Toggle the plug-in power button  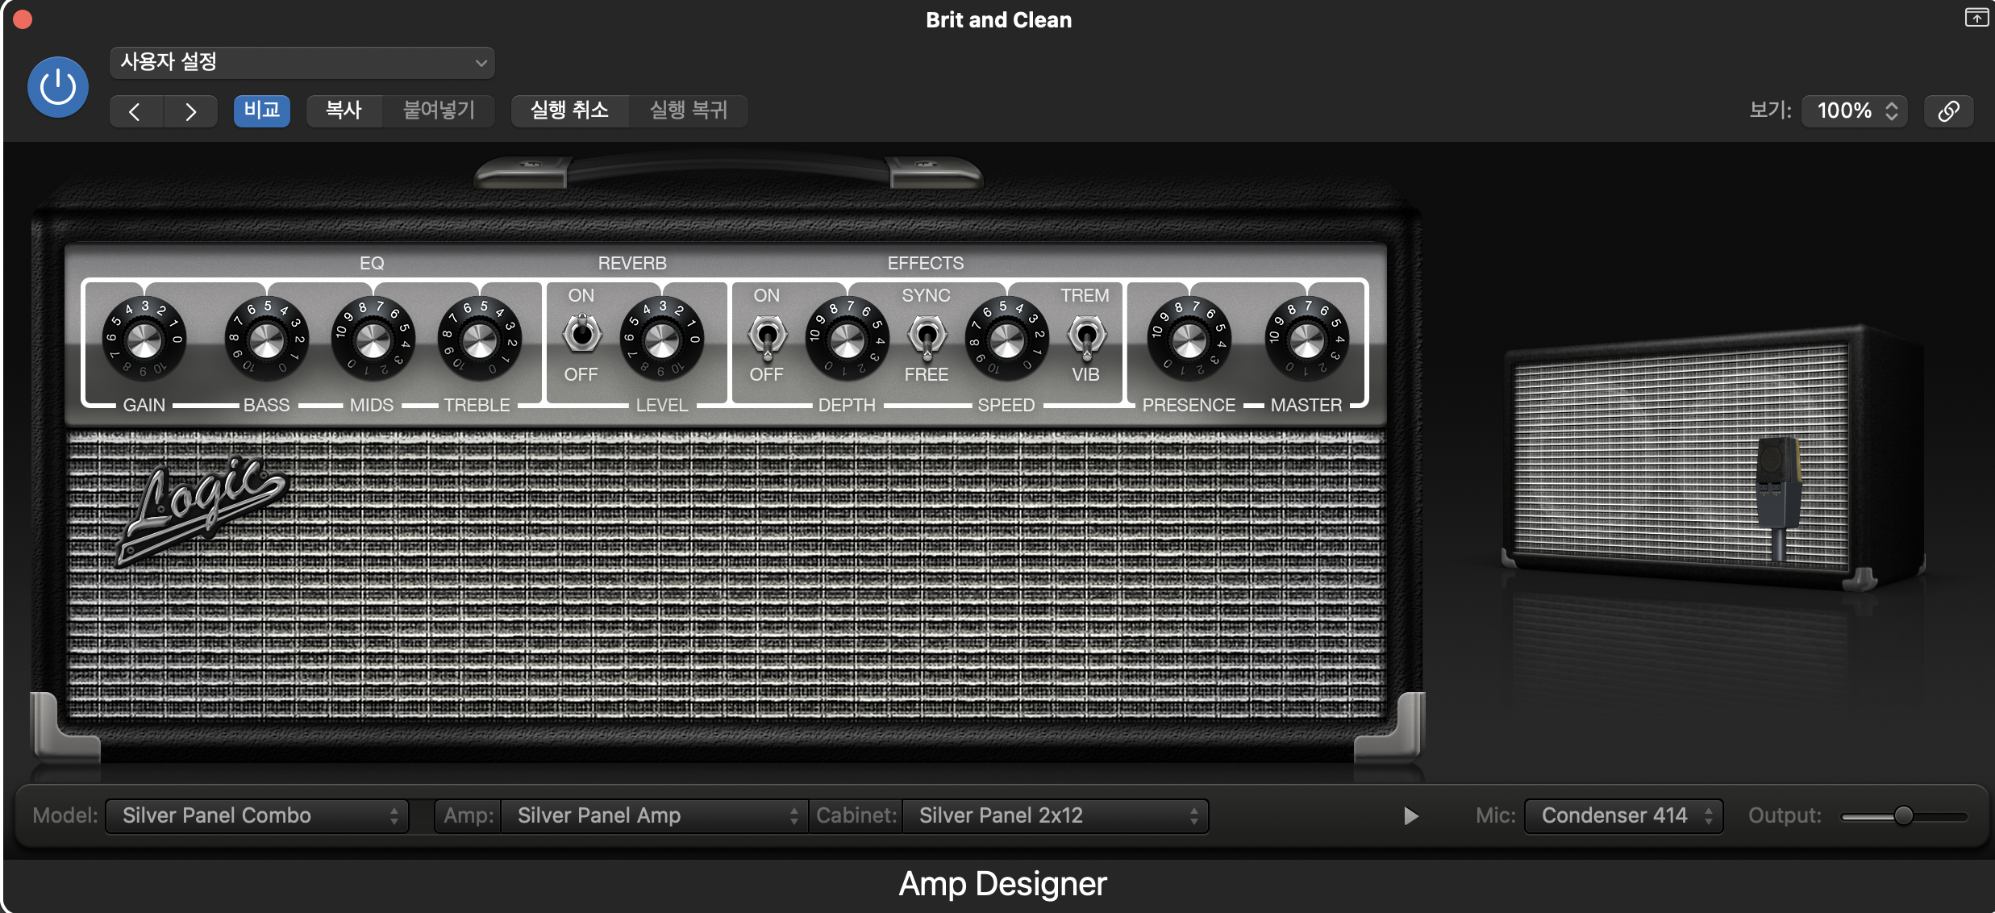(x=58, y=87)
